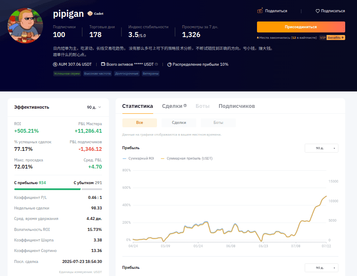Open the Эффективность 90 д. period dropdown

94,107
